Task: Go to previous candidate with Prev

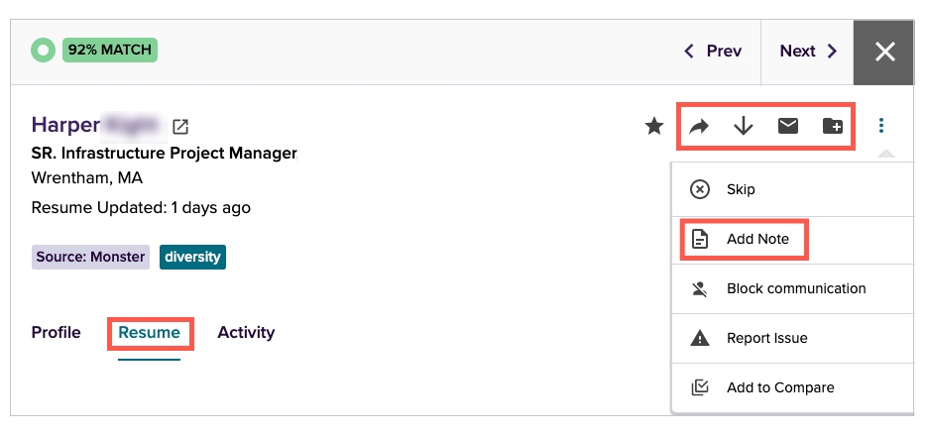Action: pos(714,52)
